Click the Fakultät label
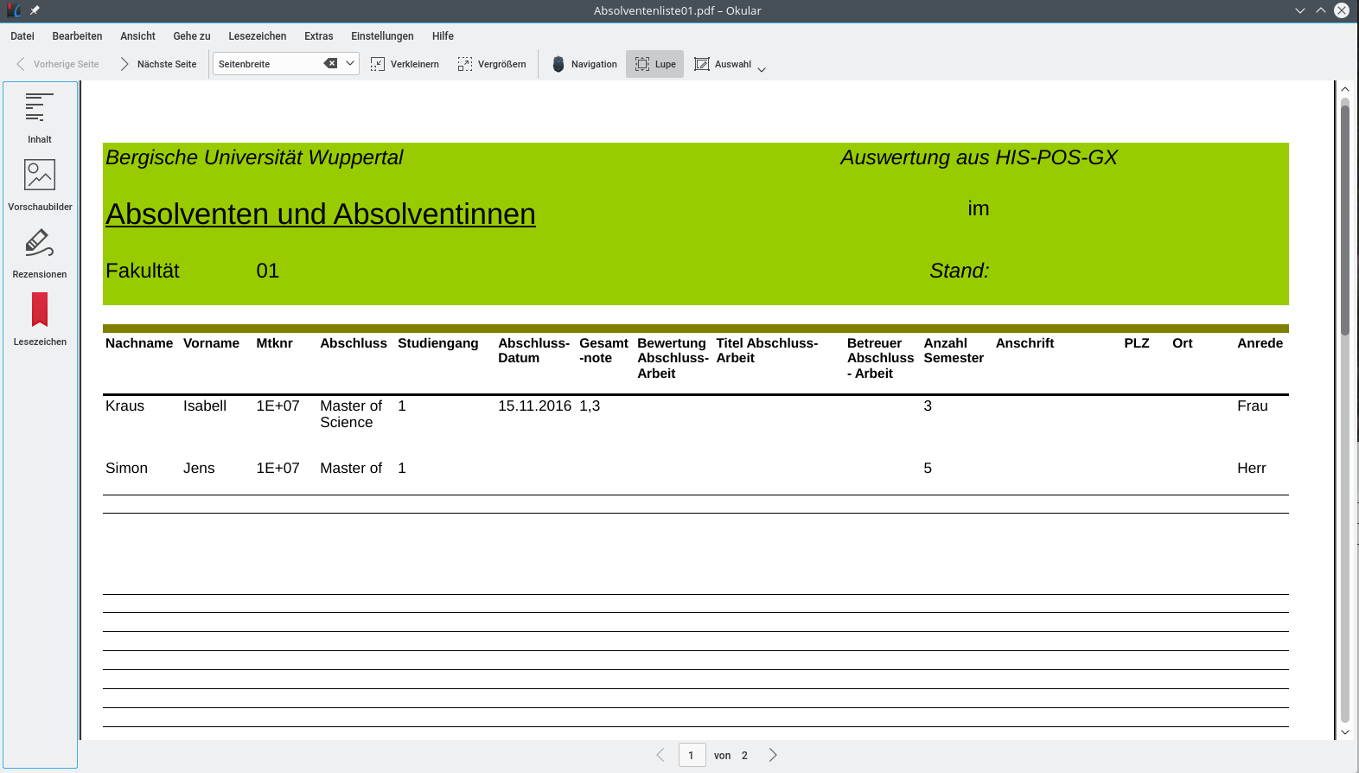Image resolution: width=1359 pixels, height=773 pixels. tap(143, 271)
